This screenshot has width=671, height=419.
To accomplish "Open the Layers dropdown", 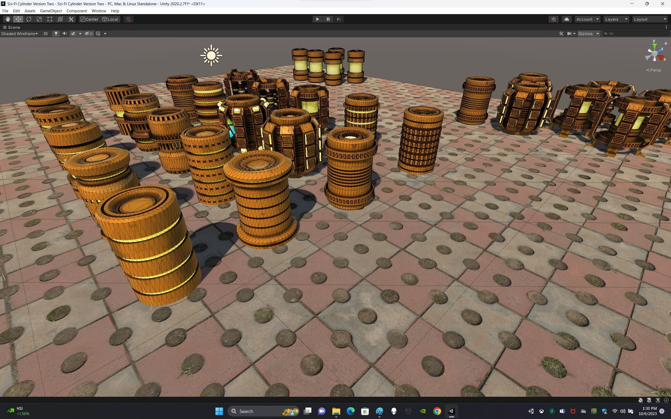I will tap(616, 19).
